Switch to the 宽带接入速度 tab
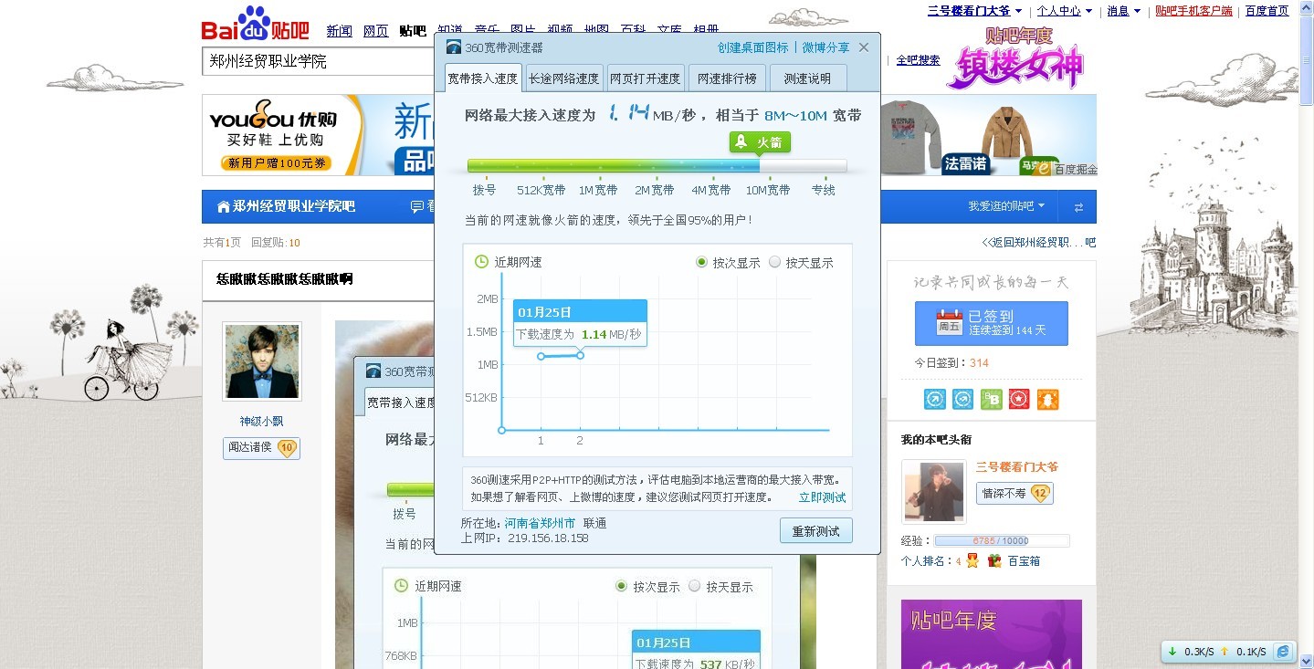 coord(483,78)
